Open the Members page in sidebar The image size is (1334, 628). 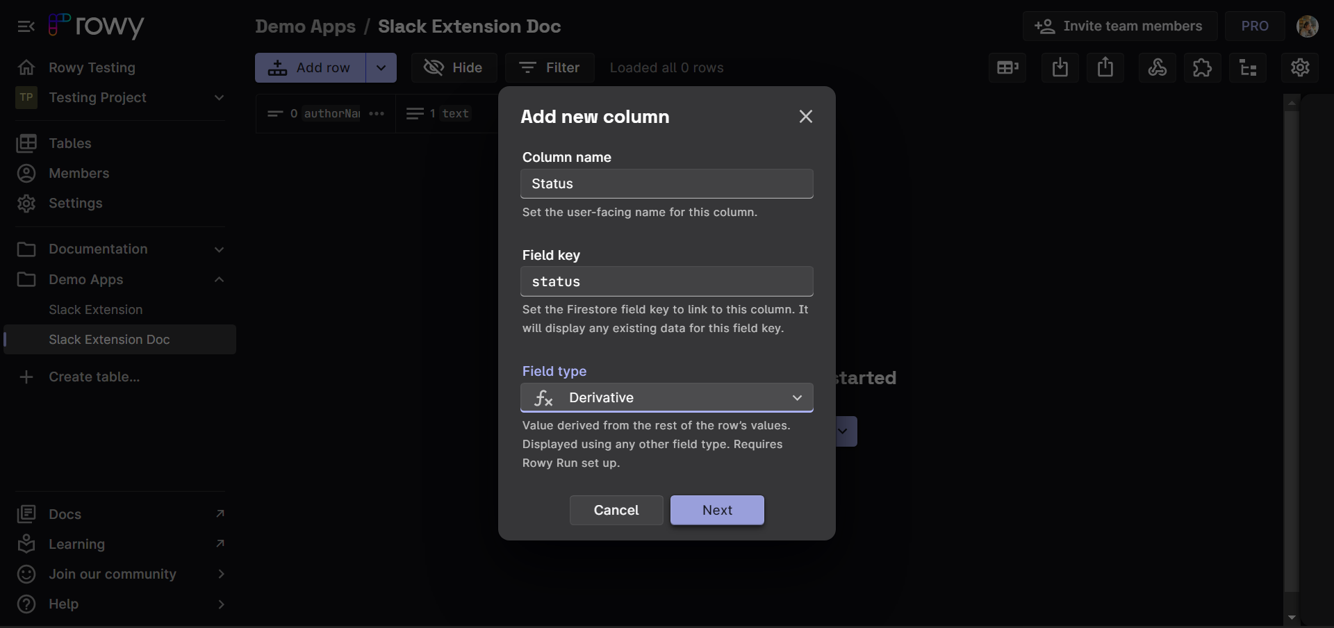point(79,173)
